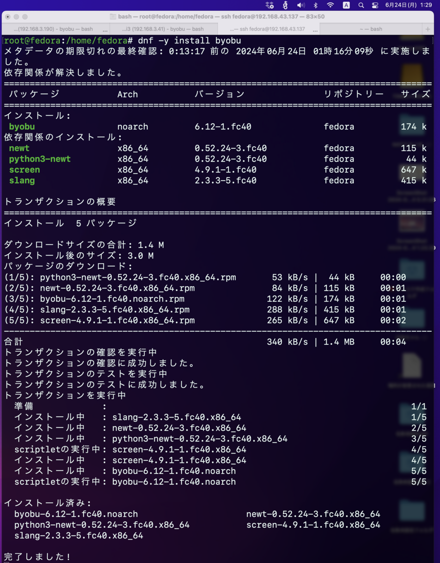Click the GitHub octocat icon in the menu bar
The height and width of the screenshot is (563, 440).
[x=284, y=5]
